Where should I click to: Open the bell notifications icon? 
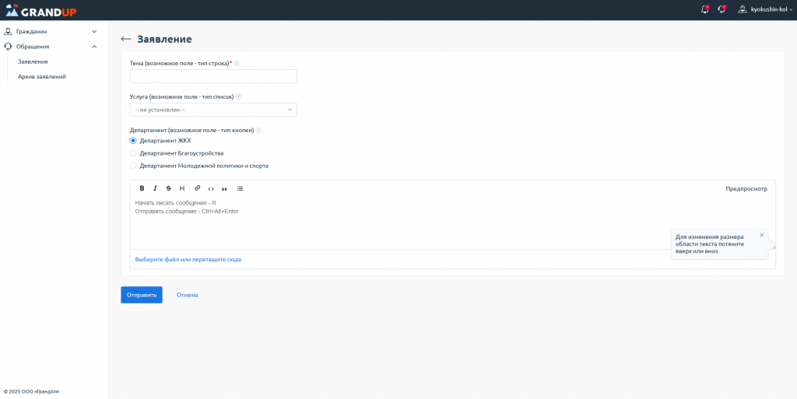(705, 9)
